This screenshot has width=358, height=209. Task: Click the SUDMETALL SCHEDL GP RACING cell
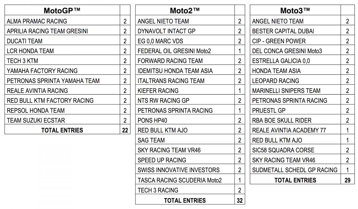click(x=295, y=170)
